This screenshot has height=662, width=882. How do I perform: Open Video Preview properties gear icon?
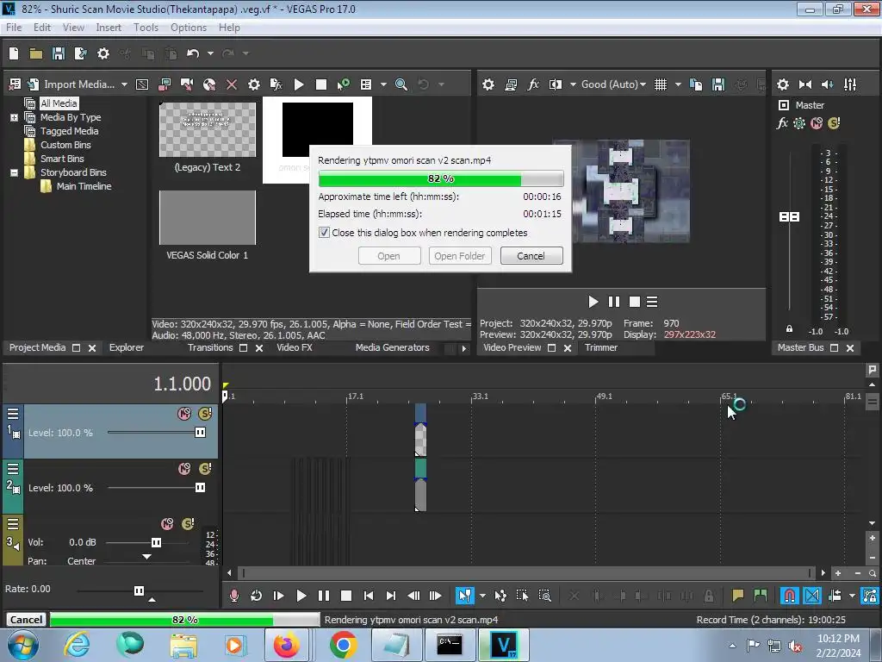click(488, 84)
